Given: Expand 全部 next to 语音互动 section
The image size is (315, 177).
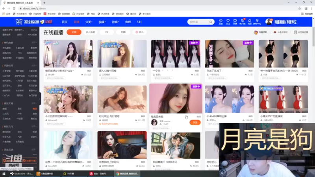Looking at the screenshot, I should pyautogui.click(x=34, y=149).
